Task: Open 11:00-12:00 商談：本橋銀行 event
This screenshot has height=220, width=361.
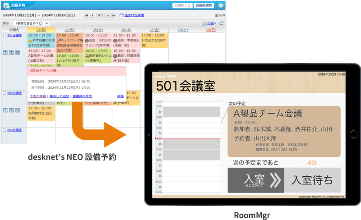Action: click(126, 40)
